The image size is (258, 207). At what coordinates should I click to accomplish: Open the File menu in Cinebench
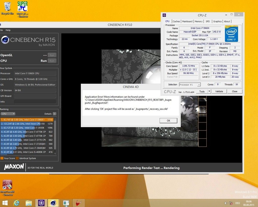coord(1,30)
